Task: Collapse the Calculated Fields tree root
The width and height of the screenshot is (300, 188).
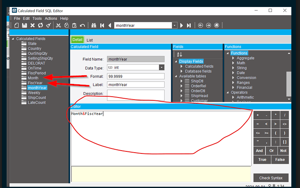Action: (x=13, y=39)
